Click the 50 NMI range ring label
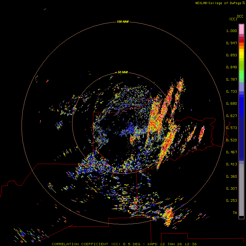 point(123,72)
